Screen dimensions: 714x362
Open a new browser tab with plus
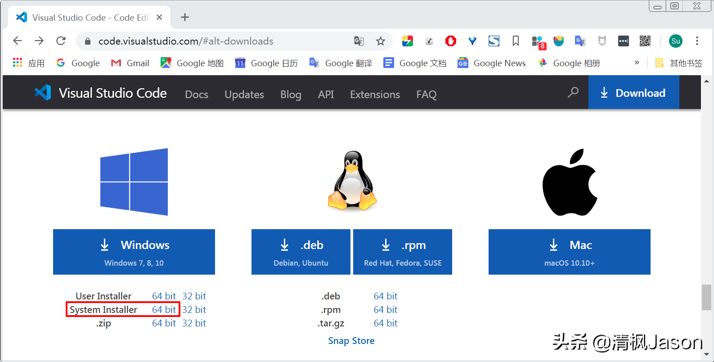[x=184, y=17]
